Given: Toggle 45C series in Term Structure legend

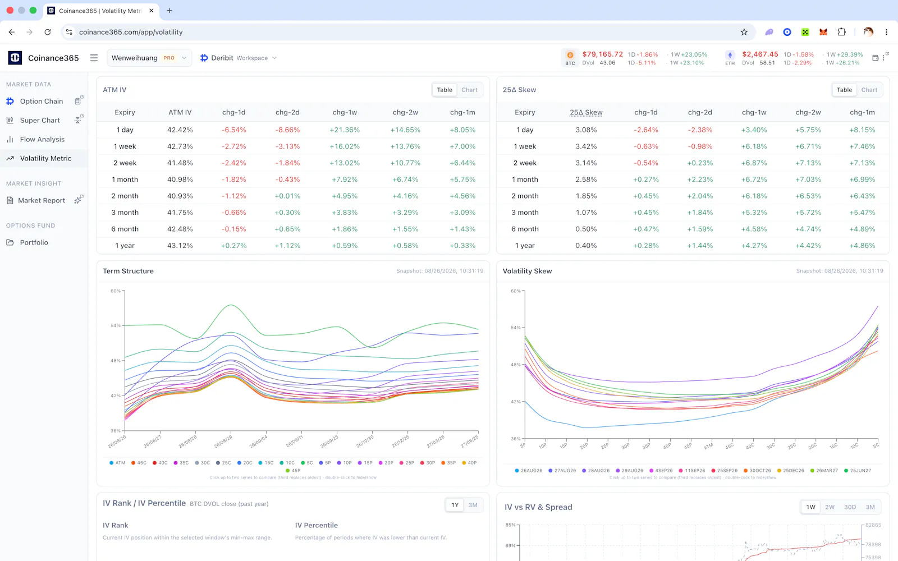Looking at the screenshot, I should coord(139,463).
